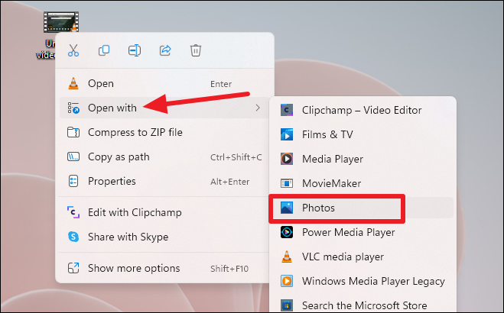Viewport: 504px width, 313px height.
Task: Click the Ctrl+Shift+C shortcut text
Action: 236,157
